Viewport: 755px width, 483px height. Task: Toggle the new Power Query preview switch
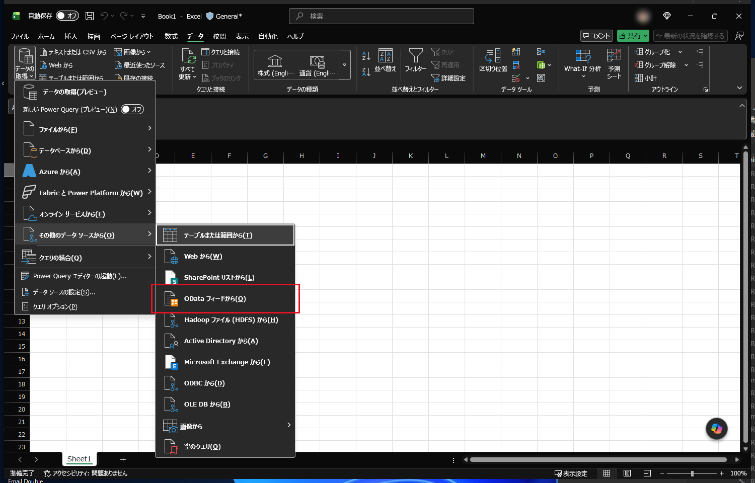[x=132, y=109]
